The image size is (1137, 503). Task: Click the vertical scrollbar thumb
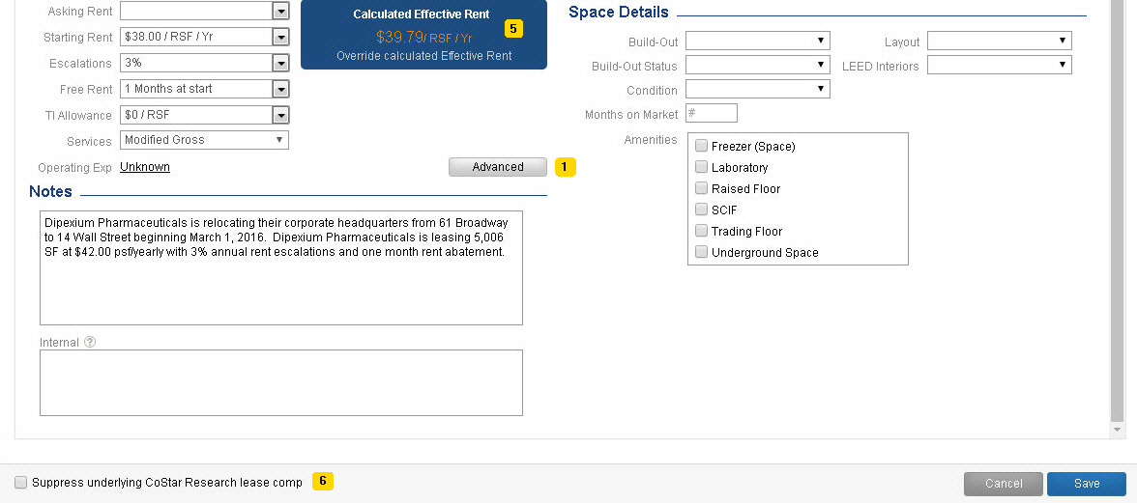(1118, 210)
